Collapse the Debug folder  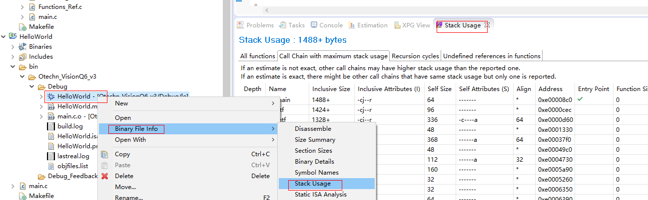tap(32, 86)
